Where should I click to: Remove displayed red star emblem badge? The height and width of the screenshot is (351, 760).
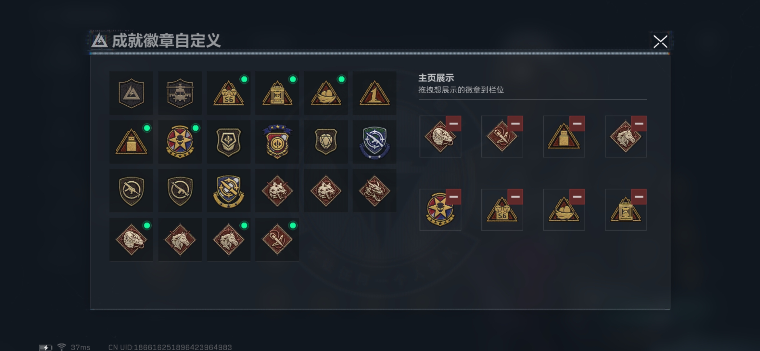point(453,197)
